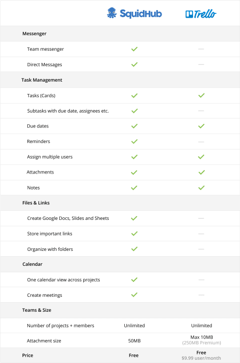Click SquidHub checkmark for Create meetings
The width and height of the screenshot is (240, 363).
(x=134, y=295)
